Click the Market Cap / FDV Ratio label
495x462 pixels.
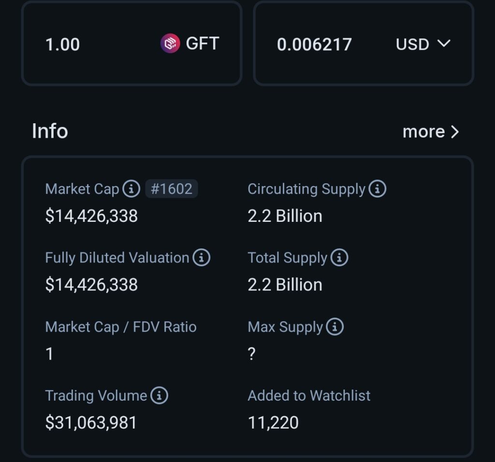coord(121,327)
